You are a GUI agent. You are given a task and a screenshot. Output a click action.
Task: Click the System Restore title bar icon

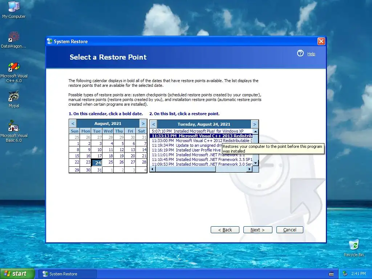[x=49, y=41]
